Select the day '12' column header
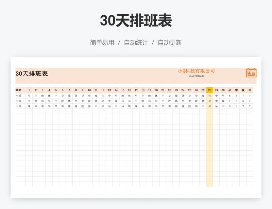The width and height of the screenshot is (272, 209). tap(103, 90)
